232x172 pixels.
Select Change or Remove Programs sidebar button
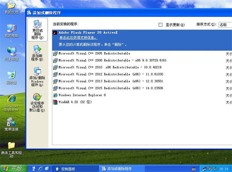coord(37,29)
